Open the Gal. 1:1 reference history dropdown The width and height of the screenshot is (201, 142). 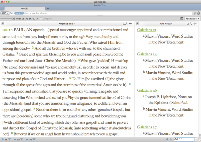coord(196,139)
